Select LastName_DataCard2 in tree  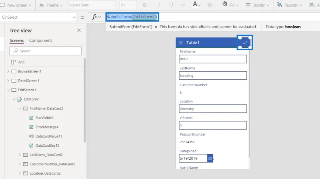click(46, 155)
